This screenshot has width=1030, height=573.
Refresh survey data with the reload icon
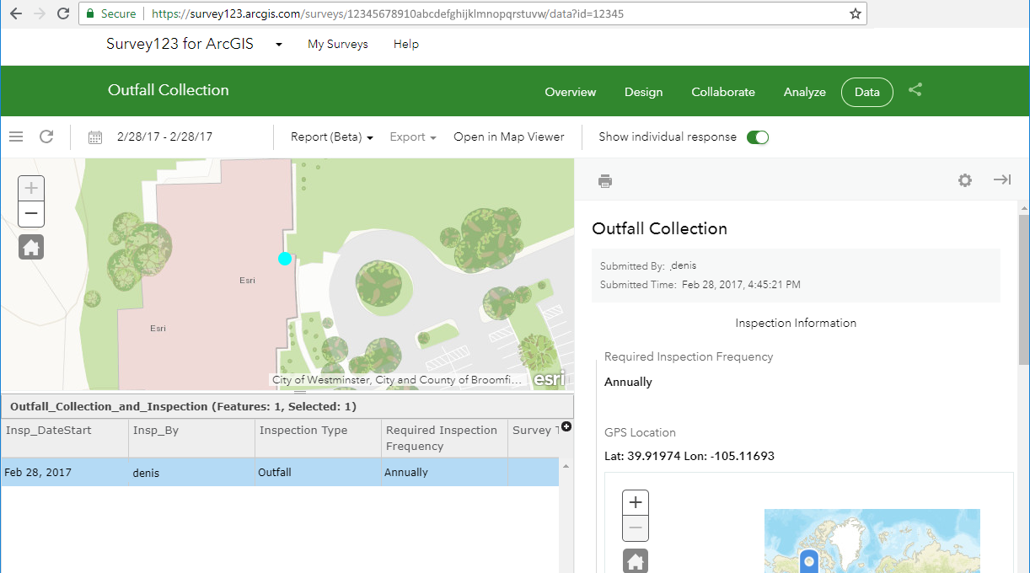[46, 137]
